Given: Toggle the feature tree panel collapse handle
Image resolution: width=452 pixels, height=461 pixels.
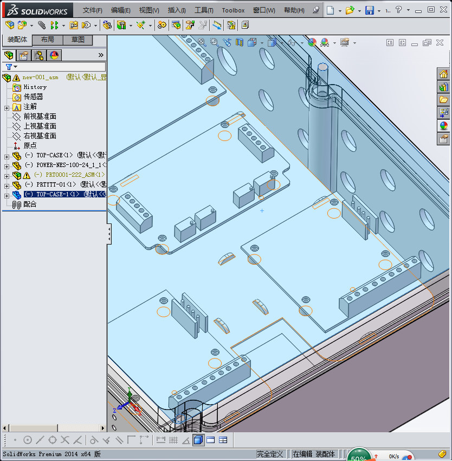Looking at the screenshot, I should [x=109, y=234].
